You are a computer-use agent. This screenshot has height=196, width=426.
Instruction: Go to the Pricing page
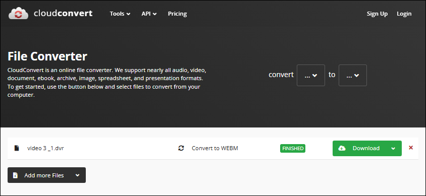[177, 14]
